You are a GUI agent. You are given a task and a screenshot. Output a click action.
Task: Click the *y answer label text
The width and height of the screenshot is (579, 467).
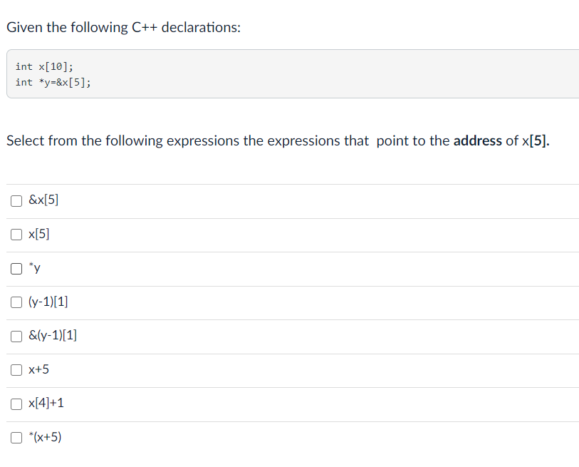pos(34,268)
